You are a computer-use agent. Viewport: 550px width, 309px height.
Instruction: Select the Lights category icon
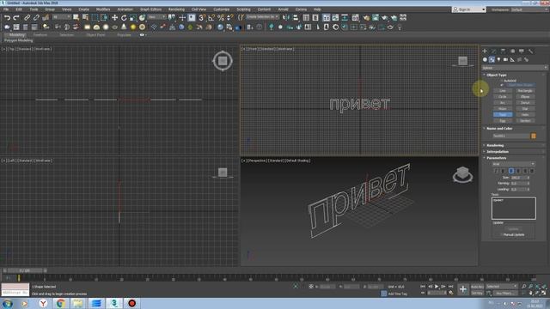click(498, 60)
